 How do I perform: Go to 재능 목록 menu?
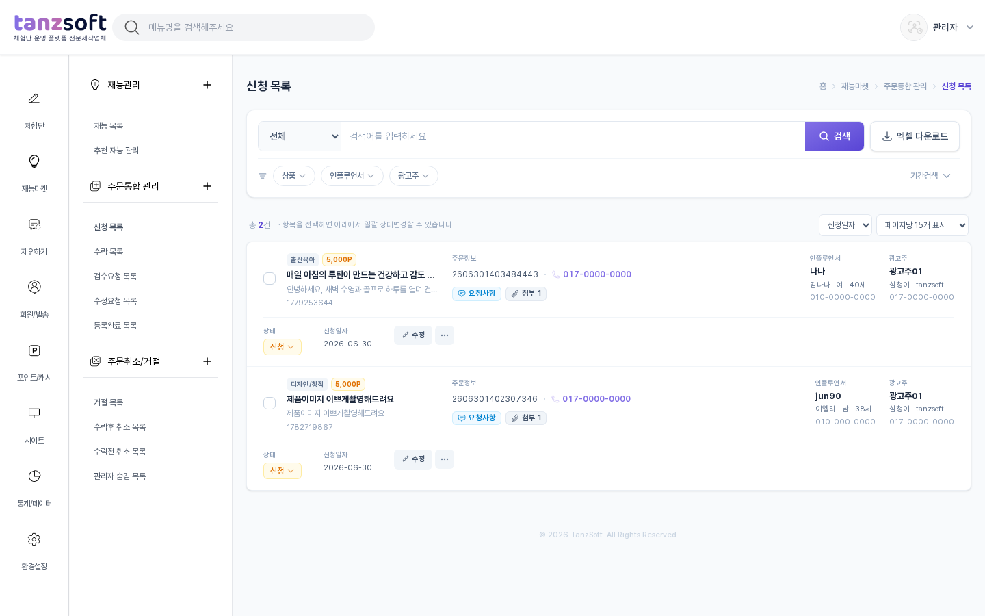(109, 126)
